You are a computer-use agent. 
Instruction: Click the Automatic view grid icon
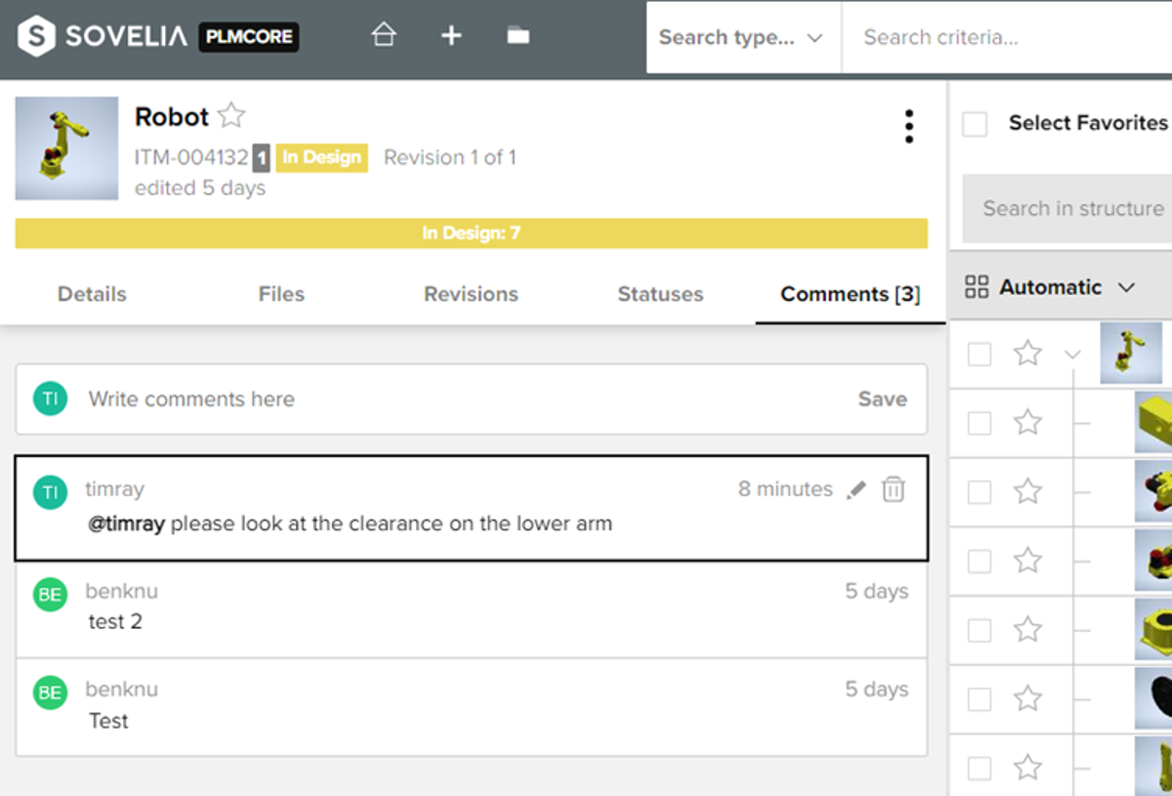[977, 286]
